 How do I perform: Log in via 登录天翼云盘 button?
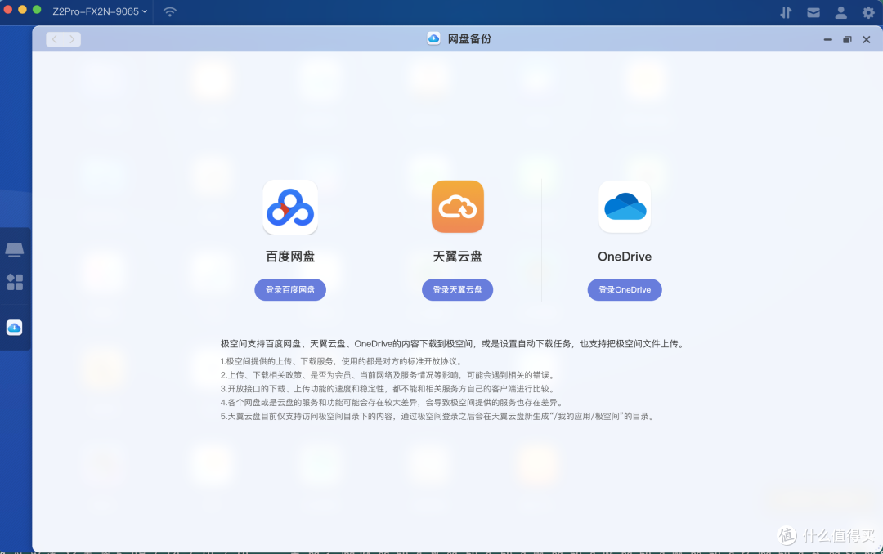(457, 289)
